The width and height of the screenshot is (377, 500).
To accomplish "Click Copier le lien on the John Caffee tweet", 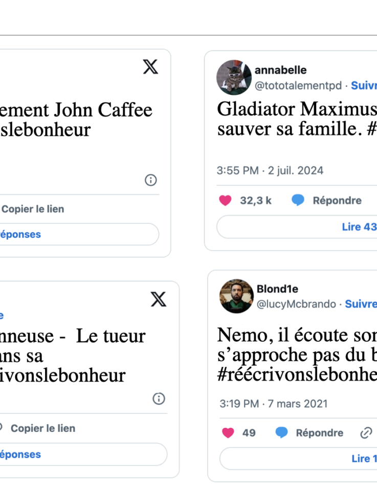I will [32, 209].
